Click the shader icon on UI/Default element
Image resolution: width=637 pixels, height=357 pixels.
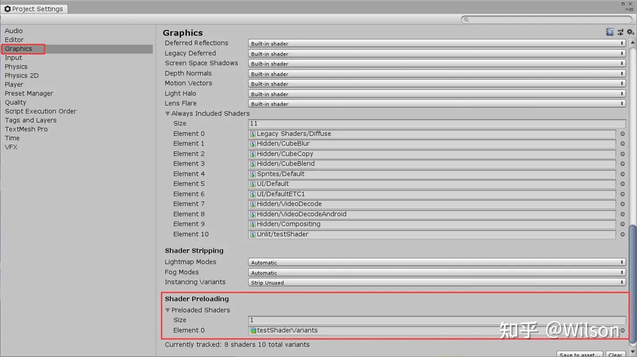(253, 184)
